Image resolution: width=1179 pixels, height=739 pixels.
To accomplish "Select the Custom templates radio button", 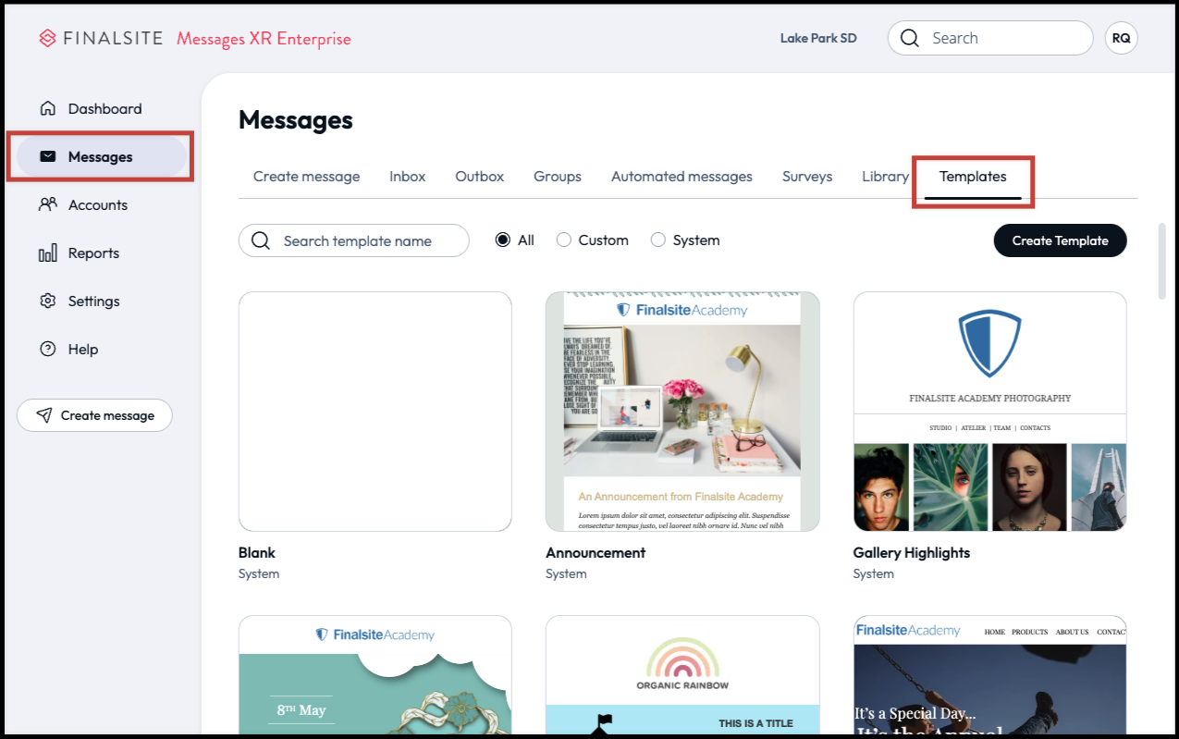I will coord(564,240).
